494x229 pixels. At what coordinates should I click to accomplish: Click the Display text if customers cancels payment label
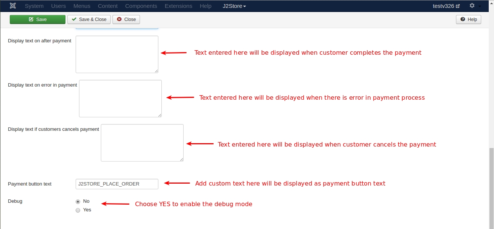53,129
